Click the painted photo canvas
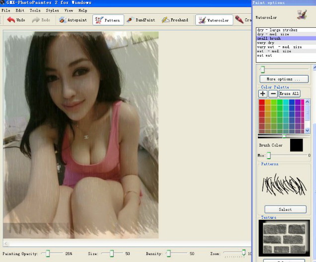Viewport: 316px width, 262px height. pyautogui.click(x=81, y=135)
